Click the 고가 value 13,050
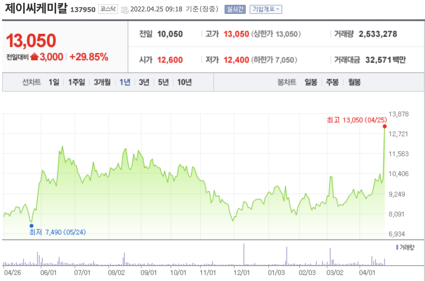 click(x=236, y=34)
